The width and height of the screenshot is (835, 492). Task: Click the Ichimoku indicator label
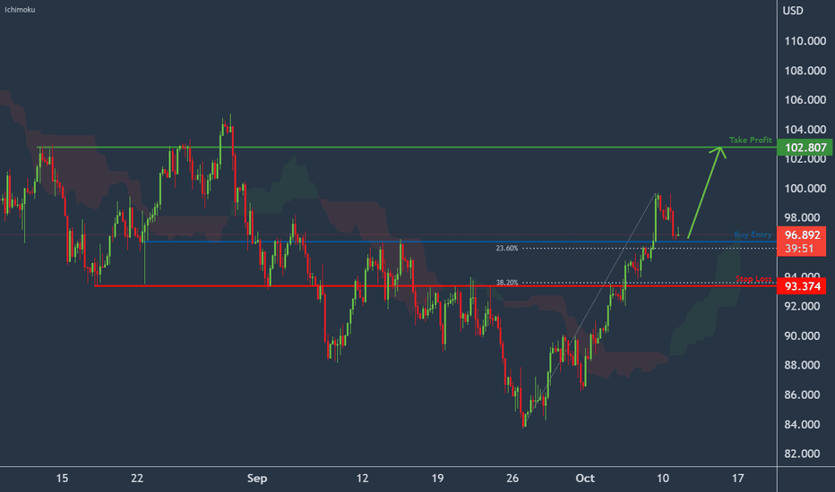pos(21,10)
